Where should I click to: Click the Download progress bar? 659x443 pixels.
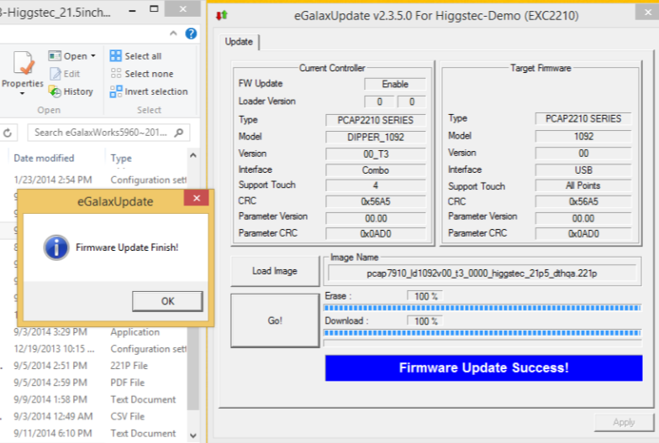tap(482, 333)
